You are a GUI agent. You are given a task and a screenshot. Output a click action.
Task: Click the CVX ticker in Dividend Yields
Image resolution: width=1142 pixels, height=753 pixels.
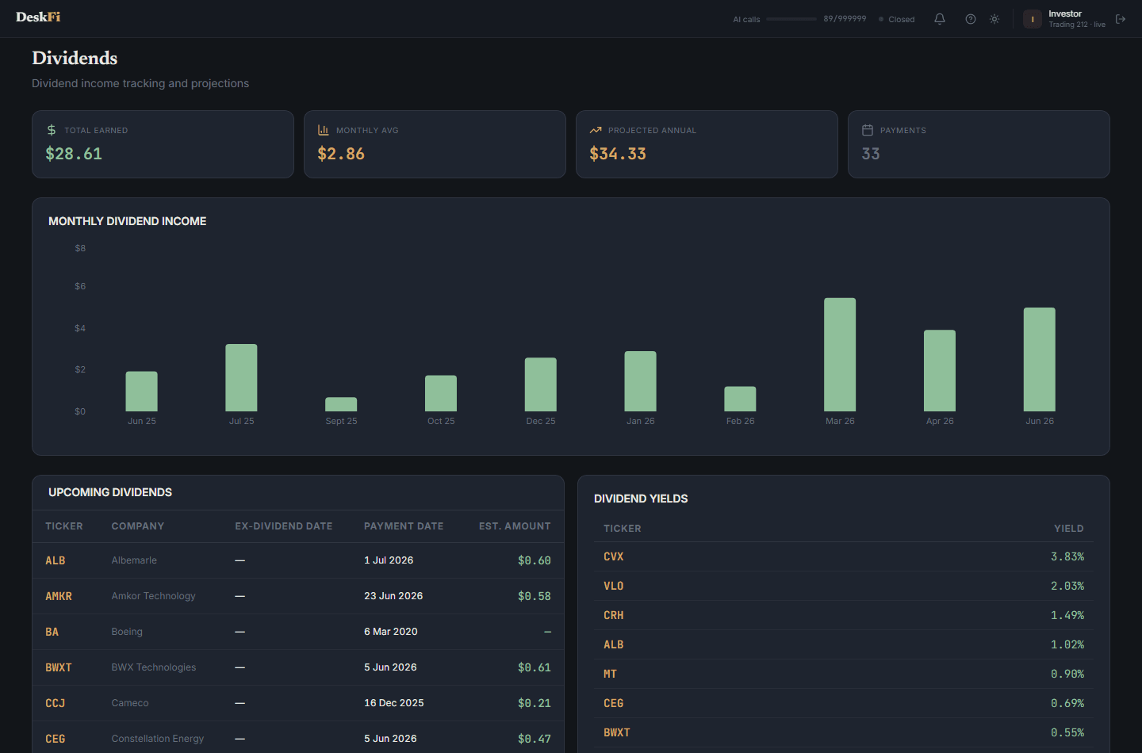tap(614, 556)
